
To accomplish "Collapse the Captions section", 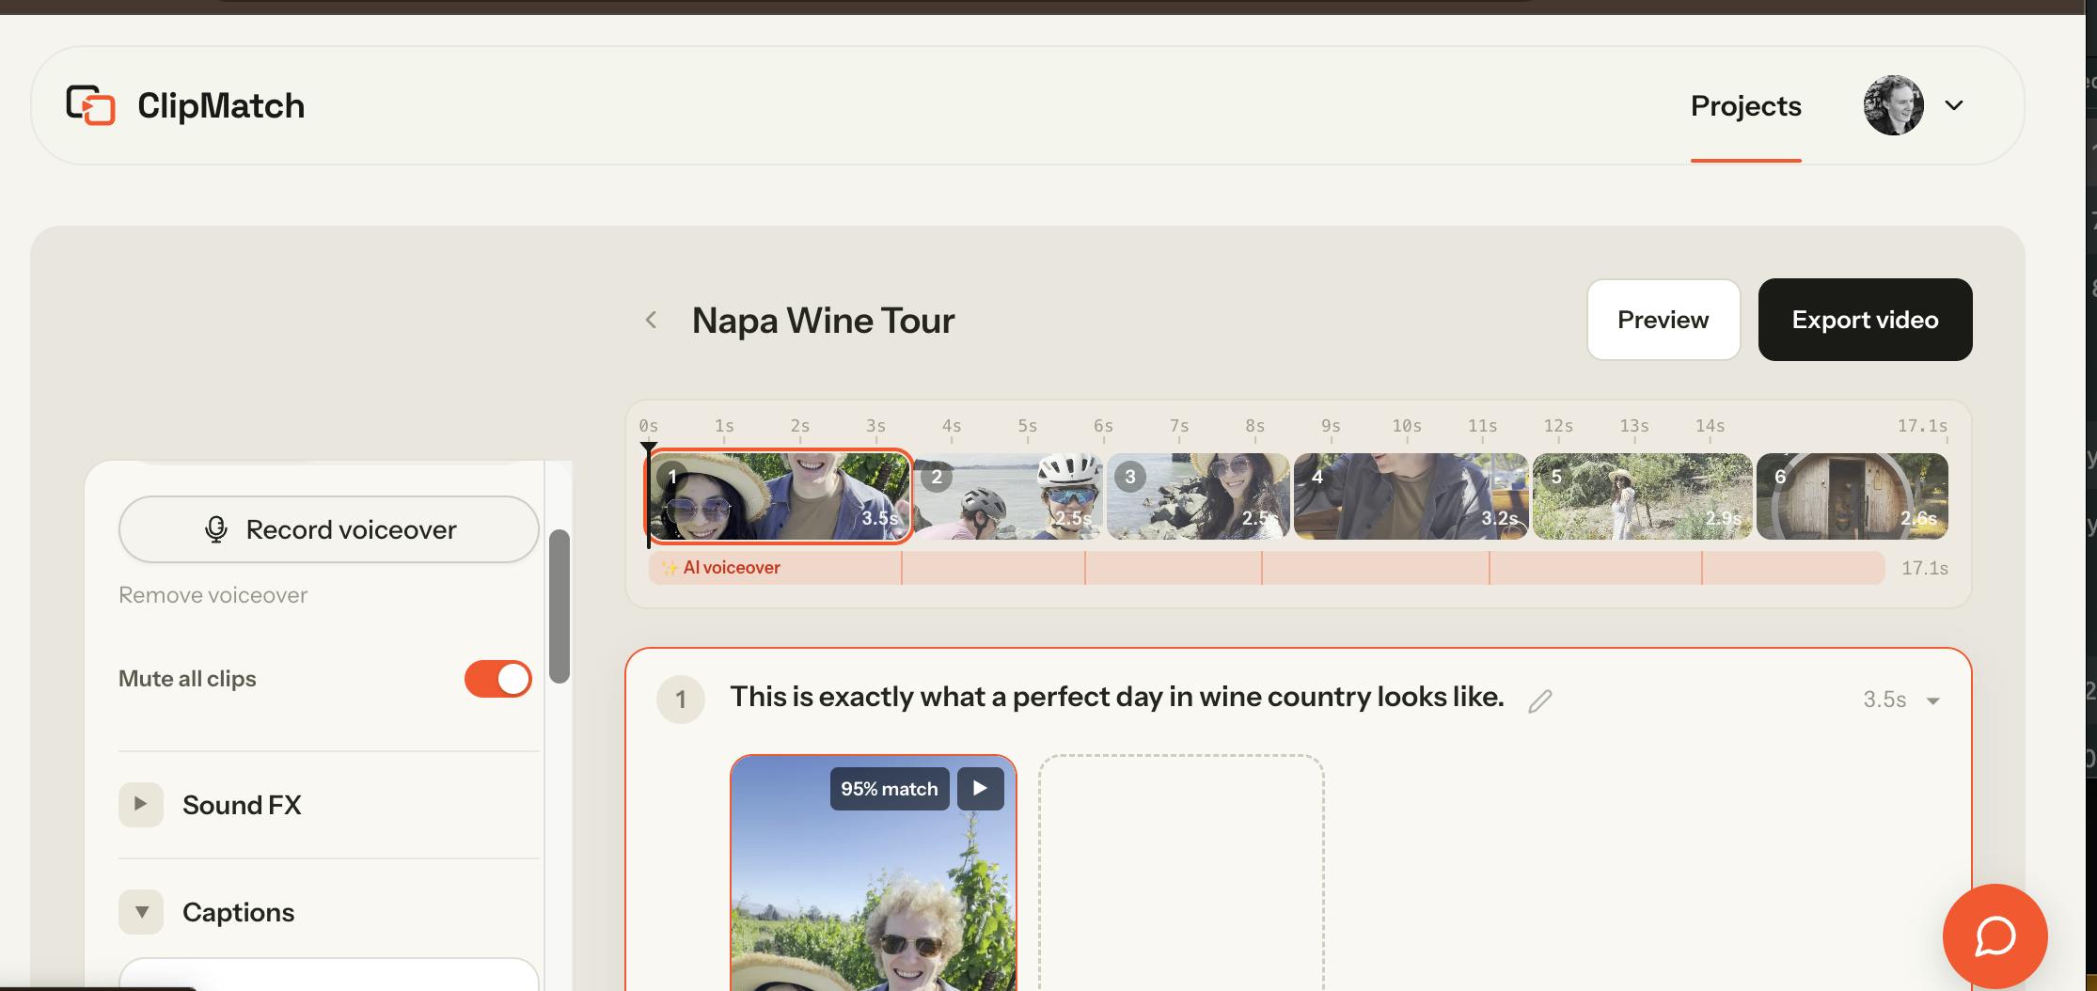I will tap(141, 912).
